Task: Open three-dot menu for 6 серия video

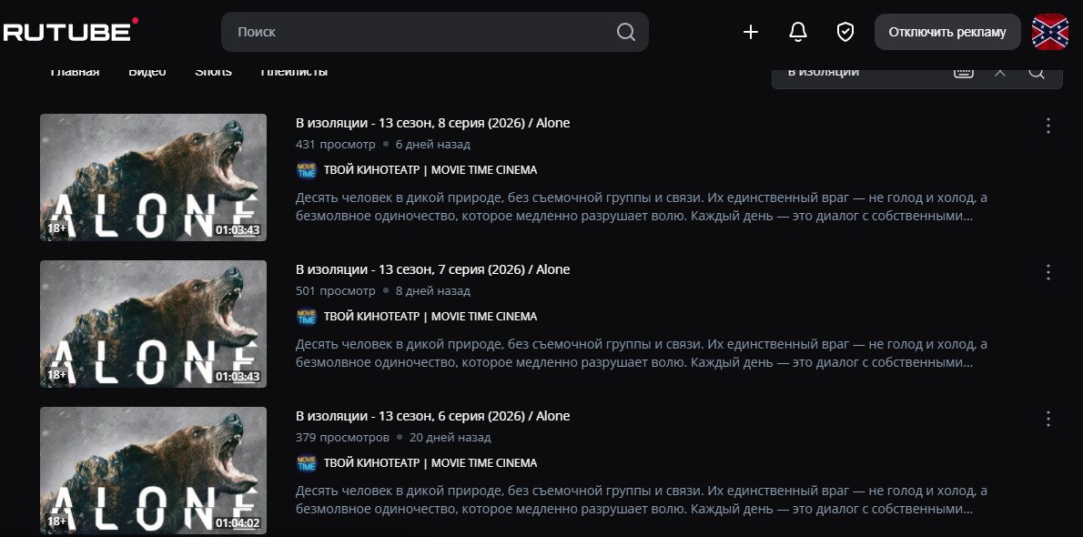Action: 1048,418
